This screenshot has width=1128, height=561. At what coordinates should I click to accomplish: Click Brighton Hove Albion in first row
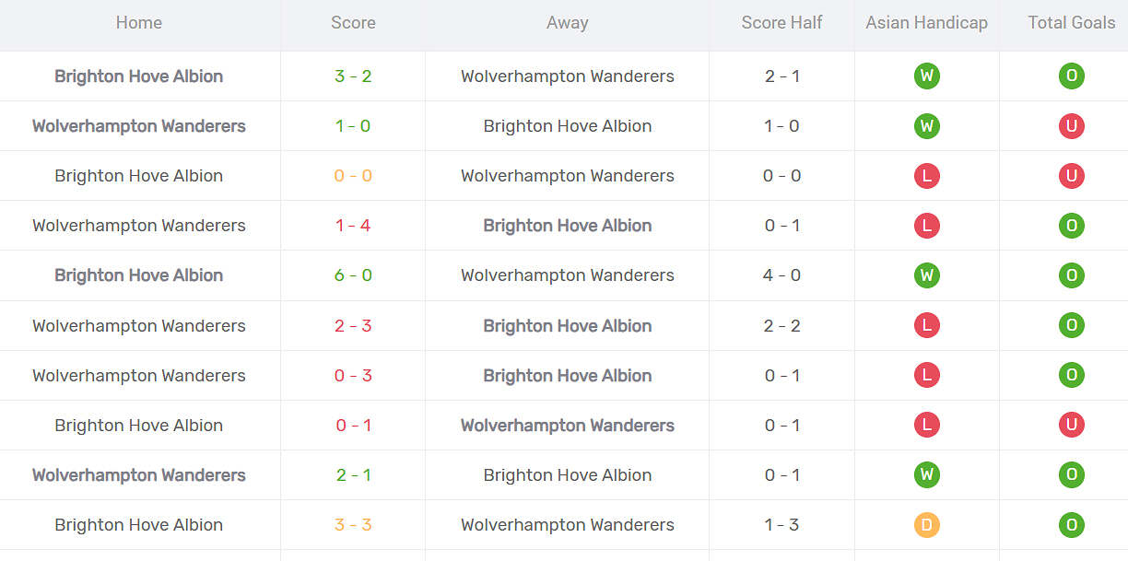(139, 76)
